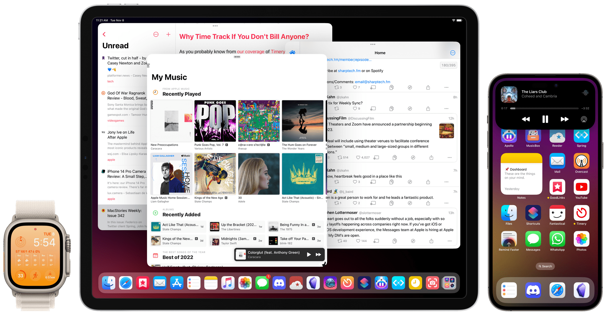Open the 'our coverage' link in the article
The image size is (607, 316).
click(x=250, y=52)
